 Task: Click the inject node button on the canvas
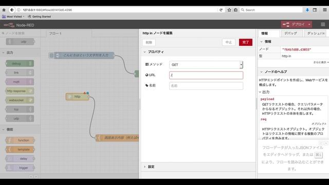(x=51, y=55)
